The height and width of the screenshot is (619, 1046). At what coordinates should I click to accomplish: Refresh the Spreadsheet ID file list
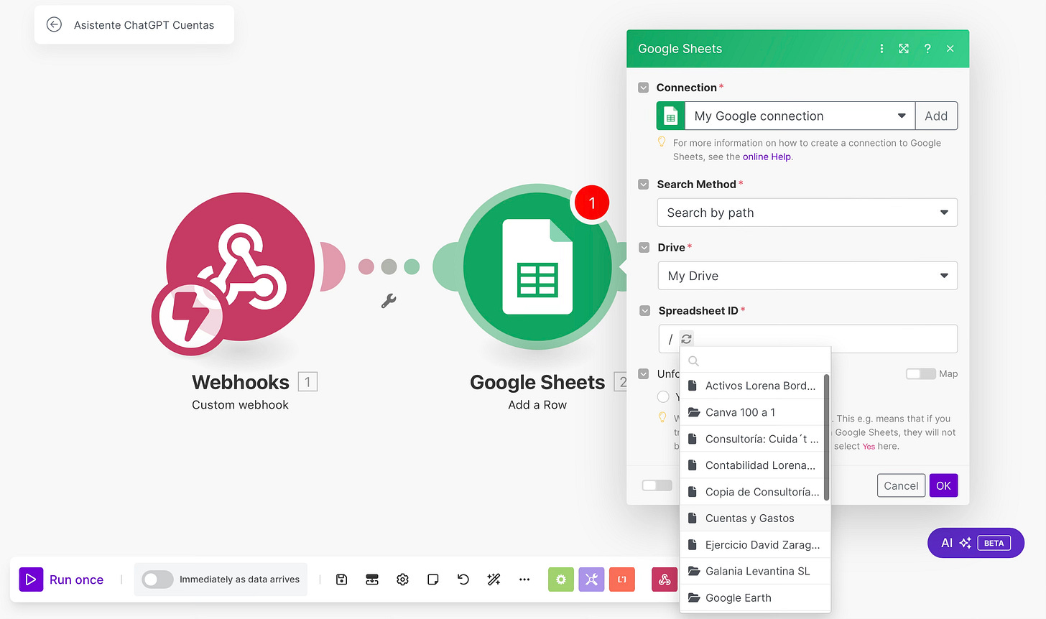tap(686, 339)
